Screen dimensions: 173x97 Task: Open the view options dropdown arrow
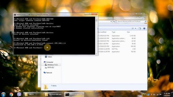pos(136,29)
